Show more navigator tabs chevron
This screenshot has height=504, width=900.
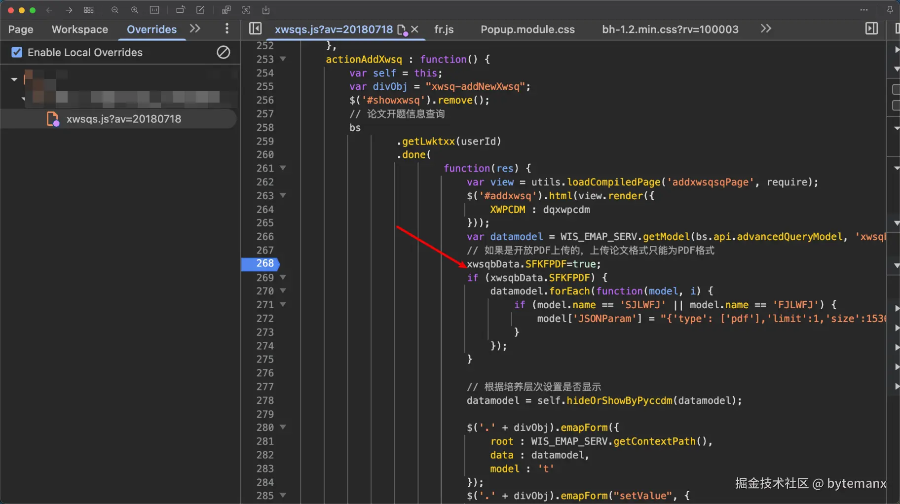pyautogui.click(x=195, y=29)
